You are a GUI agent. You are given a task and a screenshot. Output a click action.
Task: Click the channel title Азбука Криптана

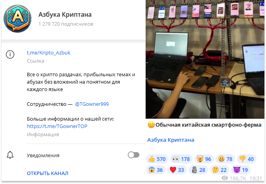(65, 15)
